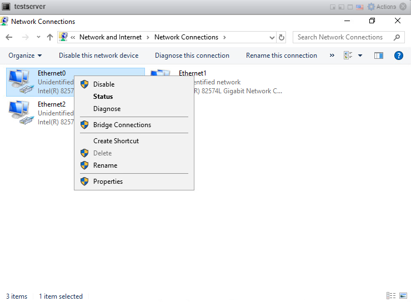
Task: Select Disable in the context menu
Action: click(104, 84)
